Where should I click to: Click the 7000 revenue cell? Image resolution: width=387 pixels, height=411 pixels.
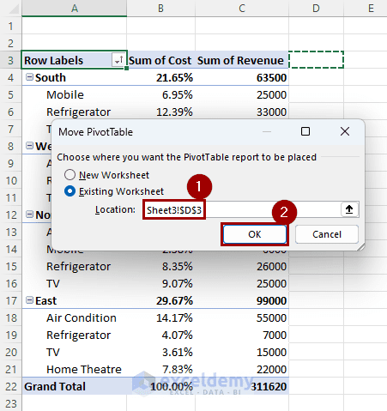point(242,335)
